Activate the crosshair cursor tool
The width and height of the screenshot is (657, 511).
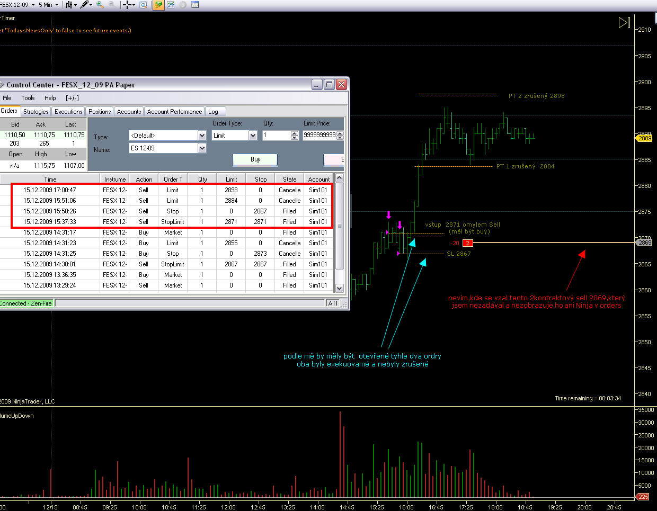pos(127,5)
